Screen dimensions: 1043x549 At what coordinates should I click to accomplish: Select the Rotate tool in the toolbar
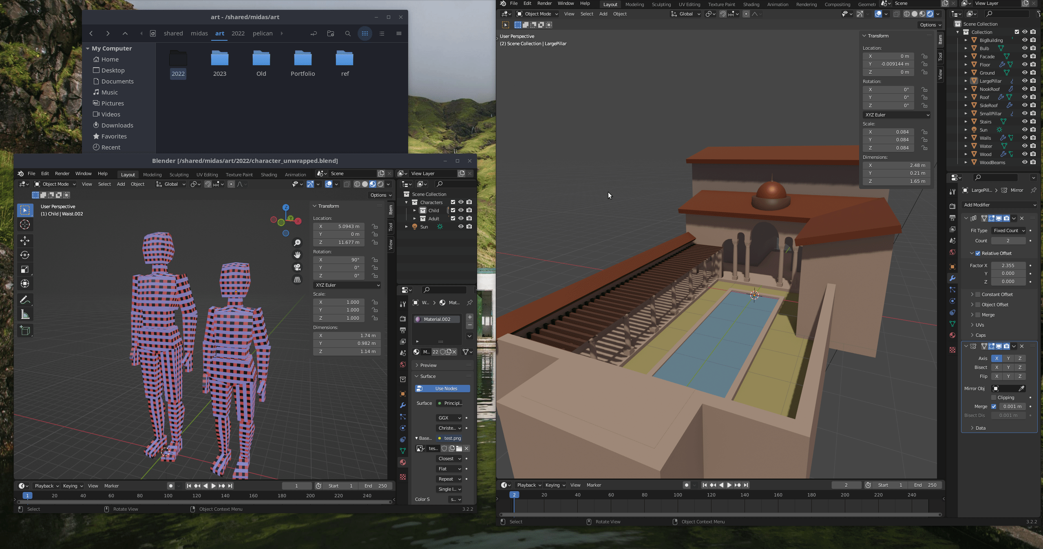[25, 255]
